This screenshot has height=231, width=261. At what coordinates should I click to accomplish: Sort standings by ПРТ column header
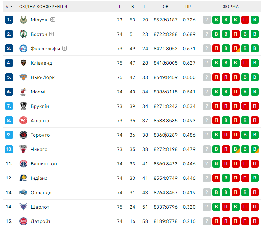click(189, 7)
